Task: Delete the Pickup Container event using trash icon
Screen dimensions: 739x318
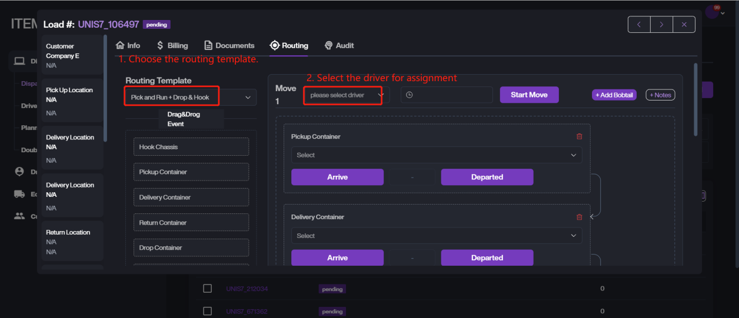Action: (579, 136)
